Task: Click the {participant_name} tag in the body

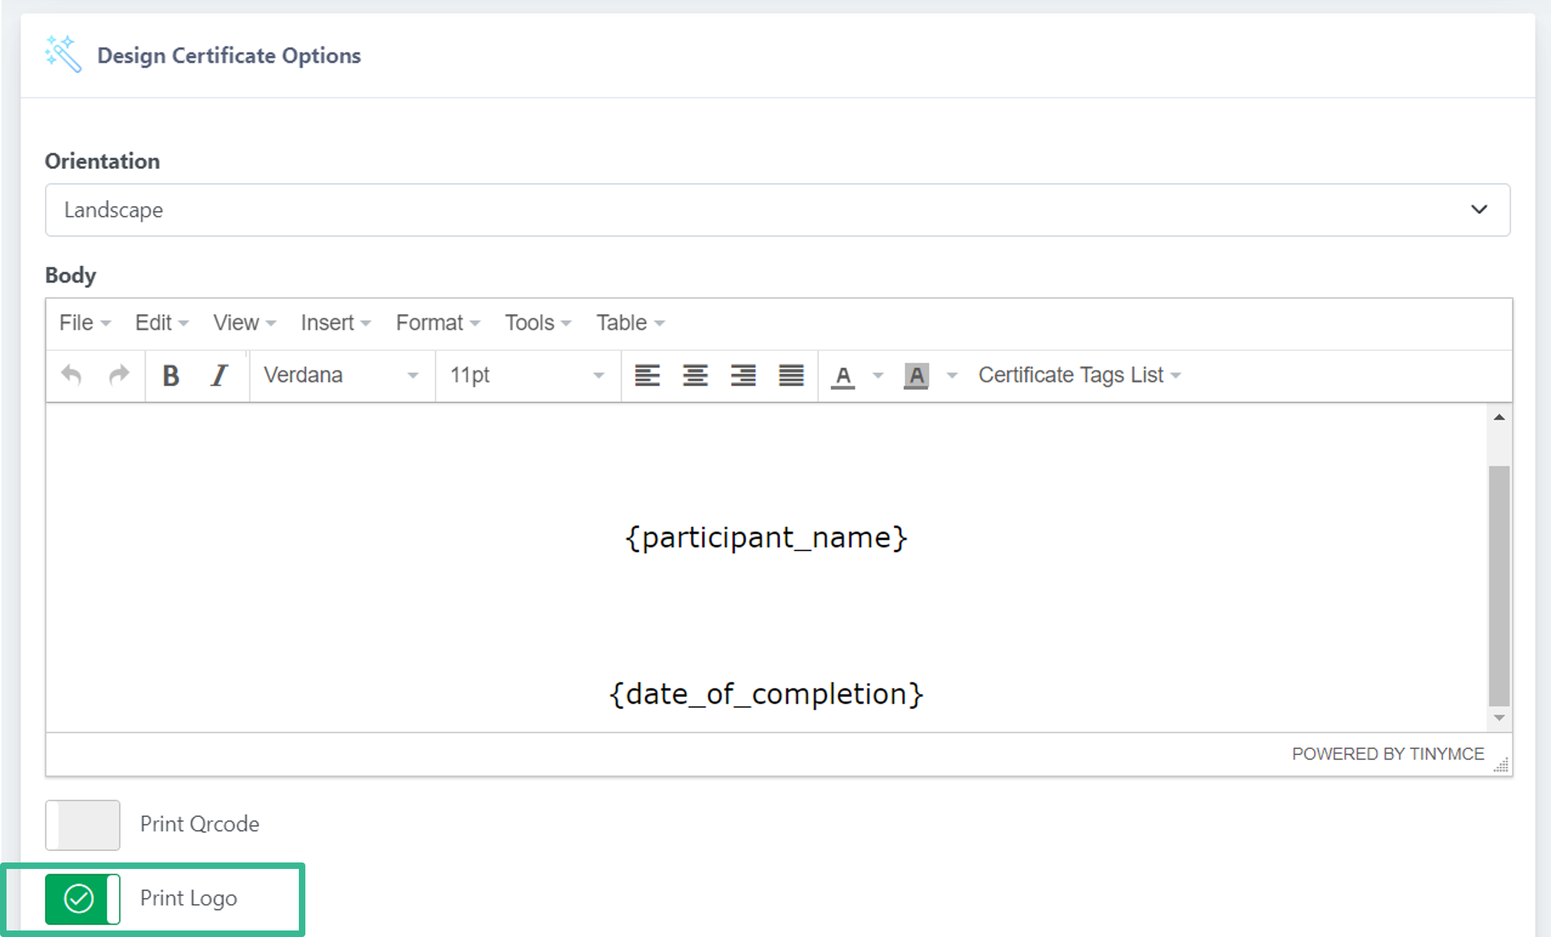Action: tap(766, 538)
